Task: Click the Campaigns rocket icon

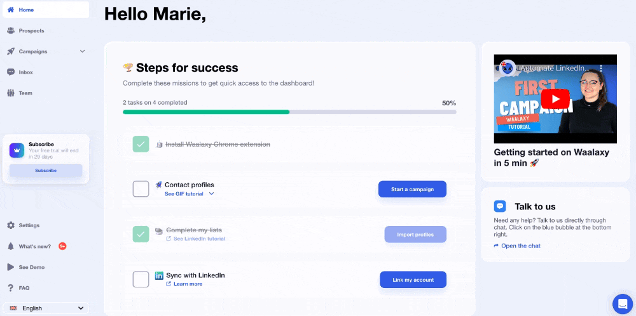Action: [x=11, y=51]
